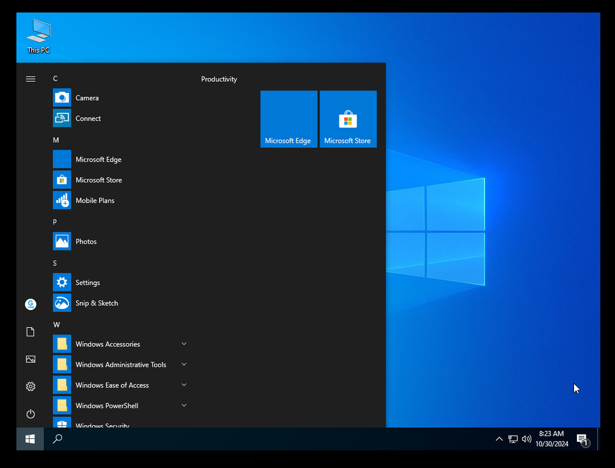Open the user account avatar

(x=30, y=304)
